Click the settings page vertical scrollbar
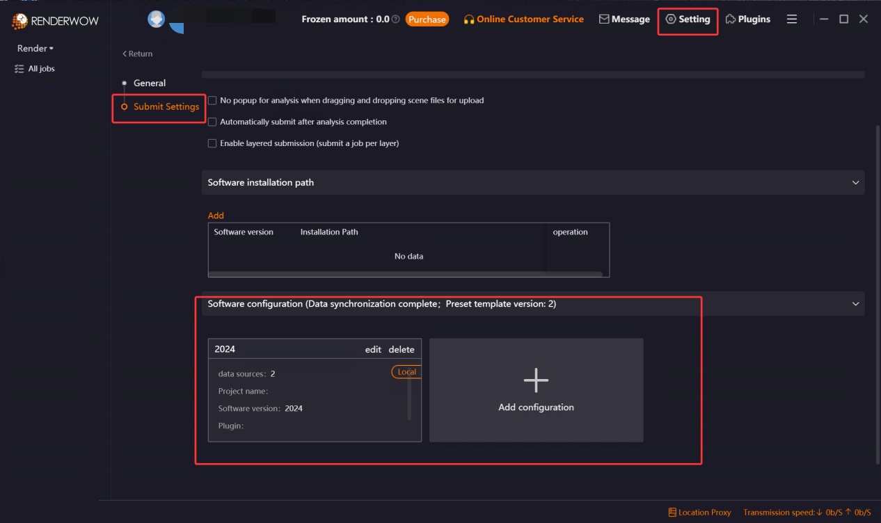881x523 pixels. coord(878,293)
